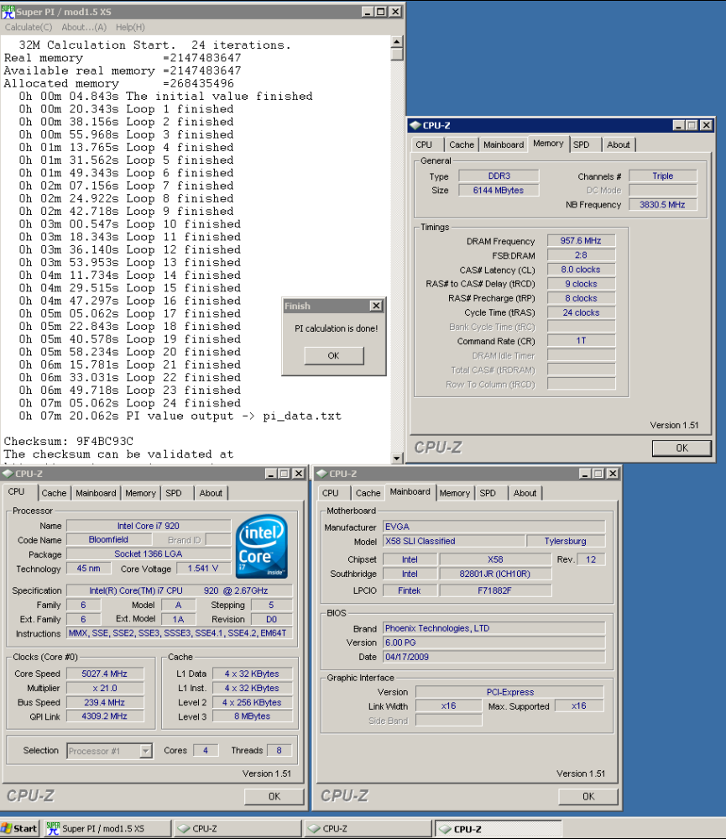The image size is (726, 839).
Task: Click the CAS# Latency value 8.0 clocks
Action: 581,270
